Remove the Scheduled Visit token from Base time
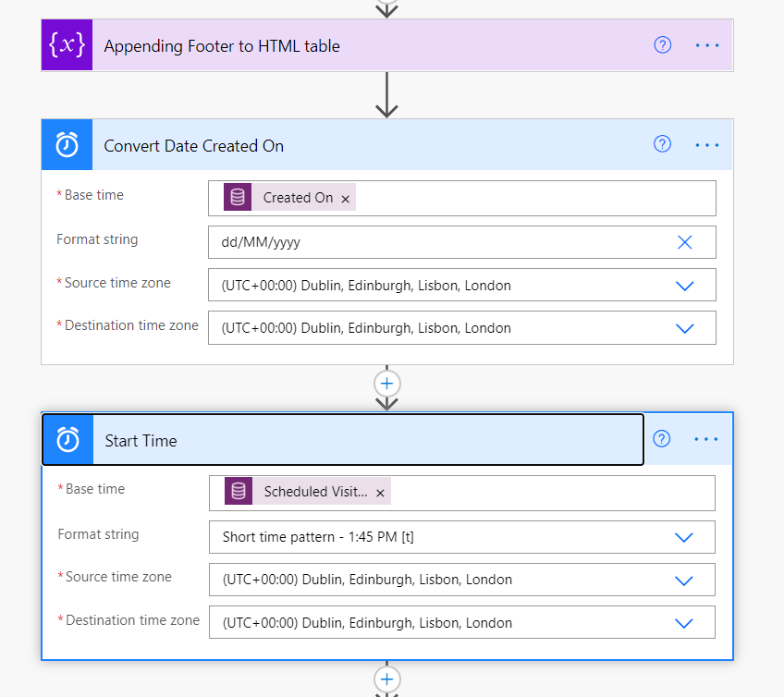784x697 pixels. [x=380, y=493]
